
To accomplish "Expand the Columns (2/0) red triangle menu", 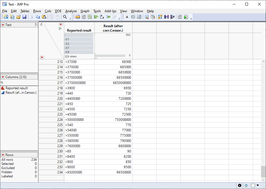I will click(x=3, y=77).
